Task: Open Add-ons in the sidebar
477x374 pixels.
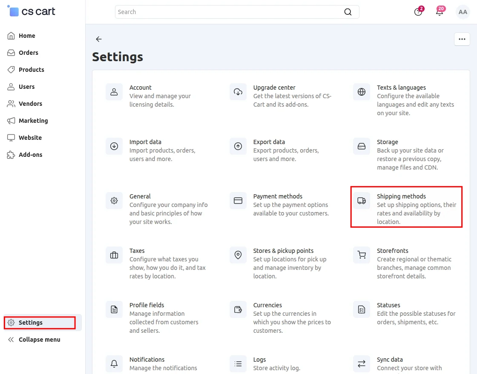Action: pos(43,155)
